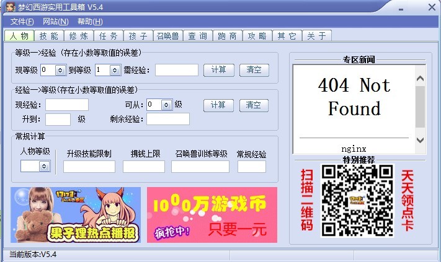The image size is (441, 262).
Task: Select the 跑商 tab
Action: tap(227, 36)
